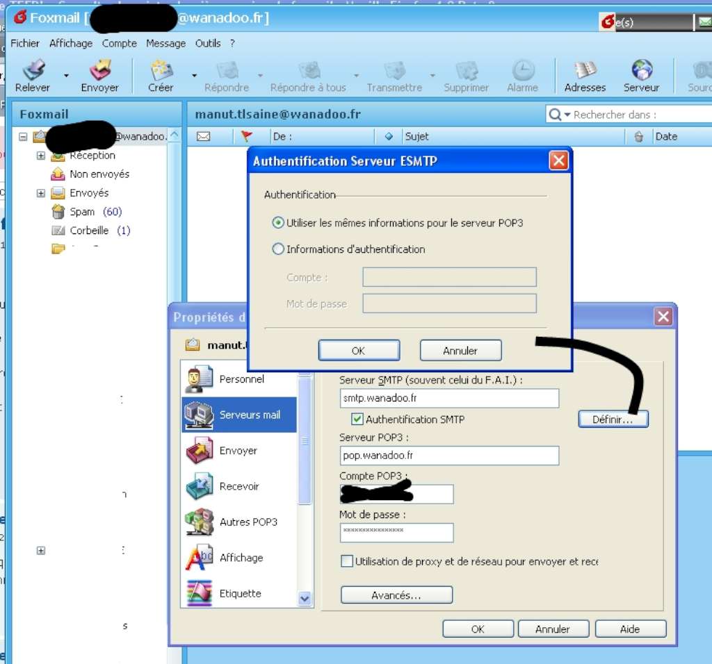712x664 pixels.
Task: Click the red flag column header
Action: click(247, 136)
